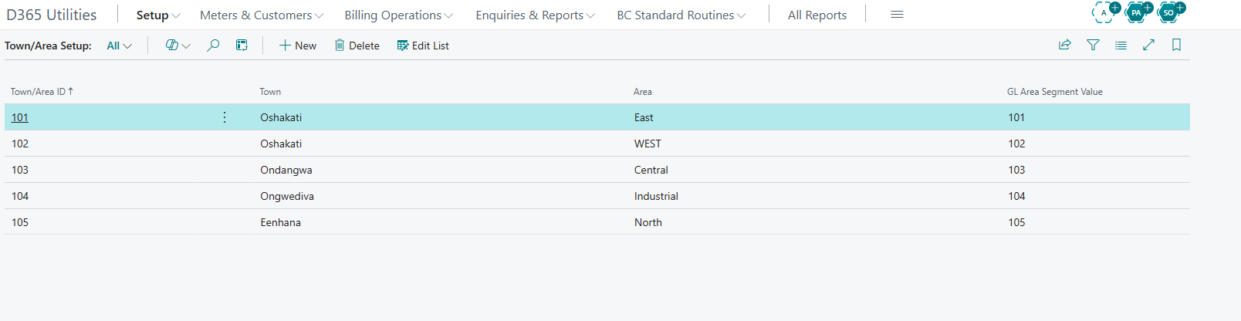Open the 101 Town/Area ID link
This screenshot has height=321, width=1241.
20,117
